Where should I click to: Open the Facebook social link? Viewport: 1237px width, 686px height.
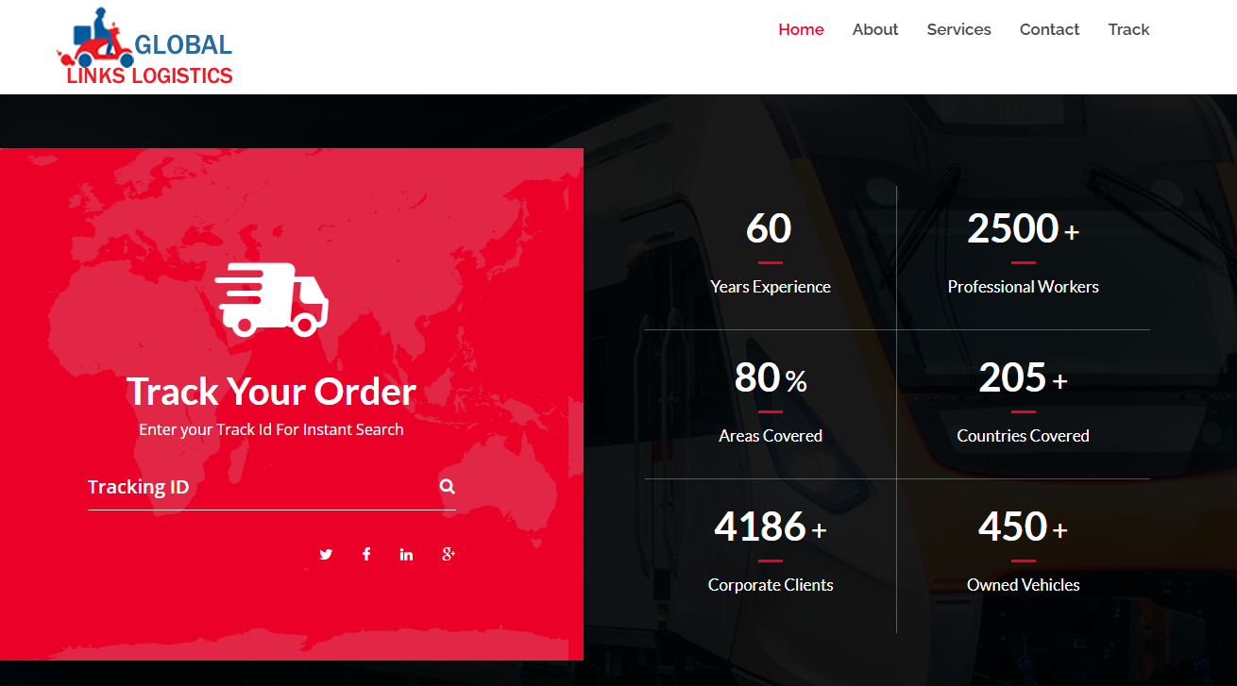[x=366, y=554]
